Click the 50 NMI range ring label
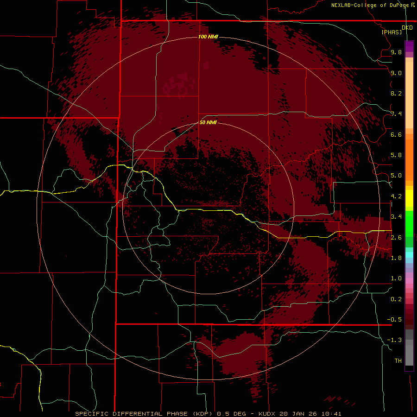The image size is (417, 417). (x=208, y=122)
